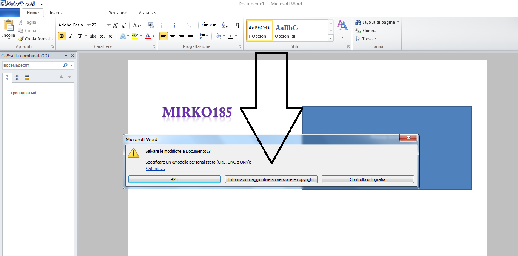Click the Taglia cut command
The height and width of the screenshot is (256, 518).
click(x=27, y=22)
